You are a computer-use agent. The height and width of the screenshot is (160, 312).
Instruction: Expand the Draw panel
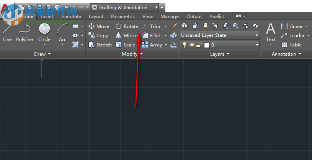click(42, 54)
